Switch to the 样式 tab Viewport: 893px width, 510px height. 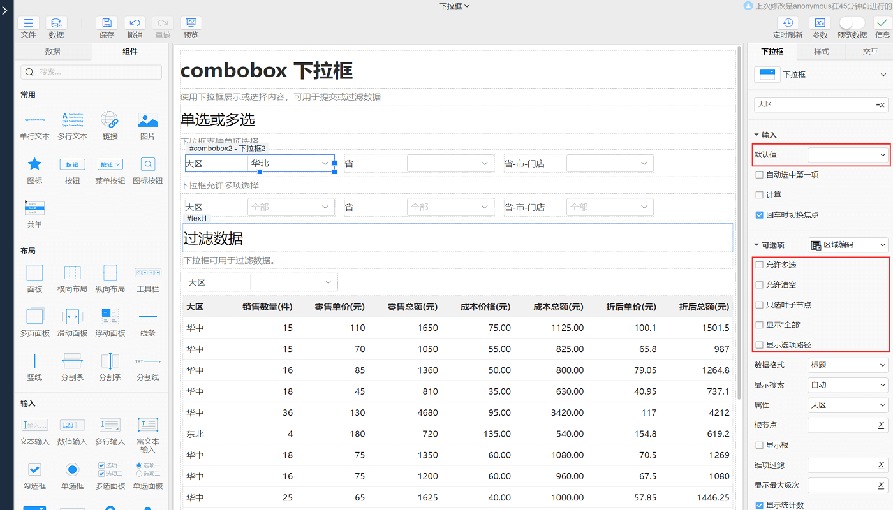[821, 52]
